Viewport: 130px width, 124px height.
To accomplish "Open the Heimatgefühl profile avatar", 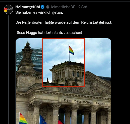I will pos(8,9).
